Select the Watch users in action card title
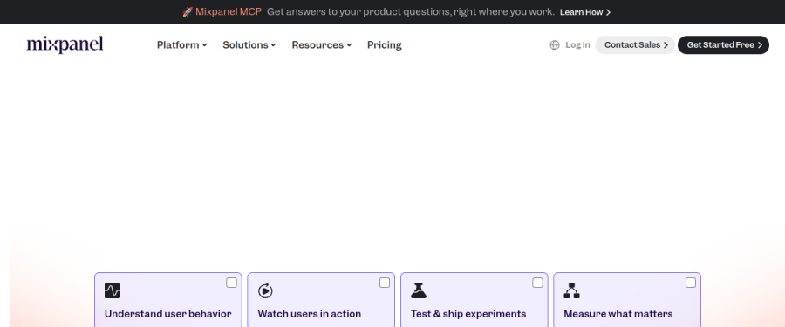 tap(310, 314)
